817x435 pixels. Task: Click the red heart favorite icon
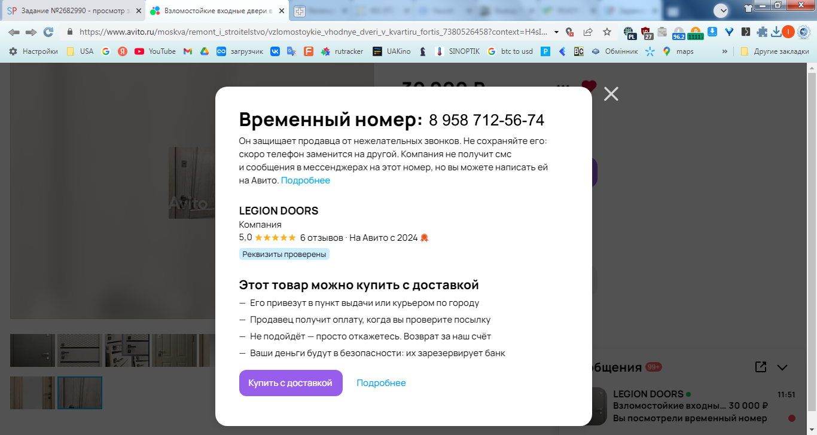tap(589, 86)
